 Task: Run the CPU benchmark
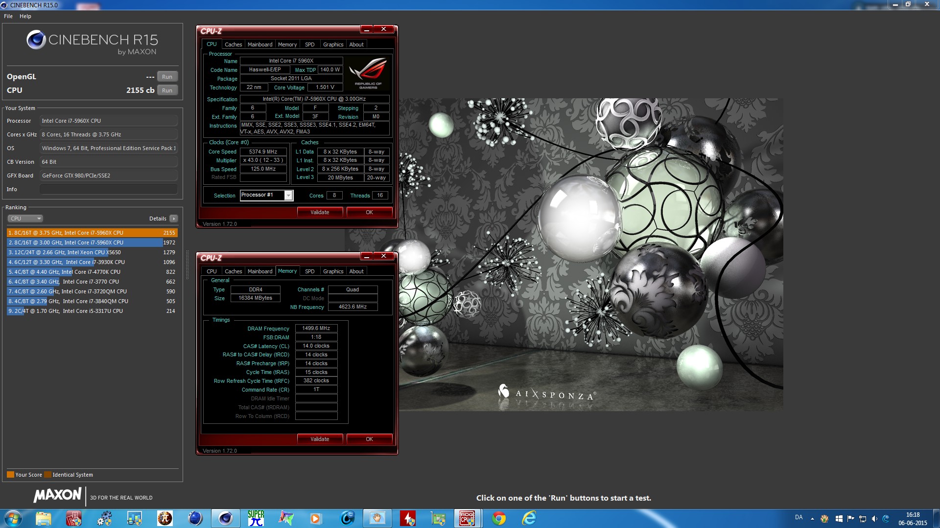pos(167,90)
